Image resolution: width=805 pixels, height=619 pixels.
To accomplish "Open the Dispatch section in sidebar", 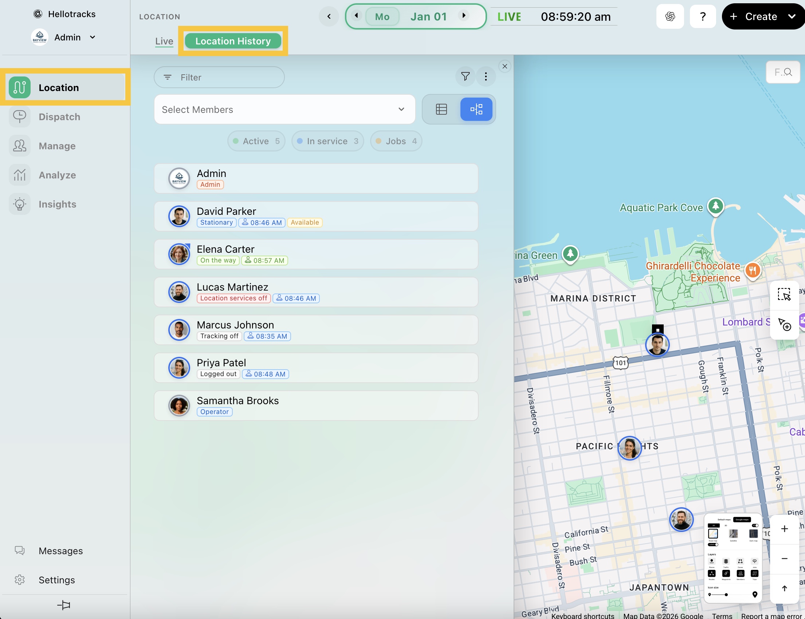I will coord(59,117).
